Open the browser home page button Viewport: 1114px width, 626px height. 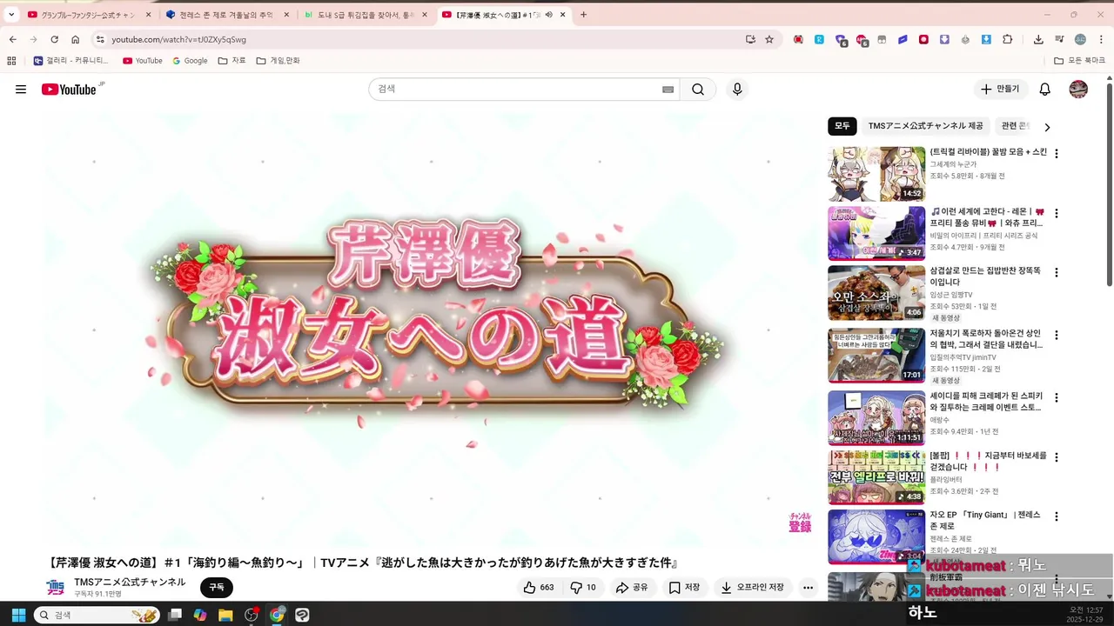pos(76,39)
